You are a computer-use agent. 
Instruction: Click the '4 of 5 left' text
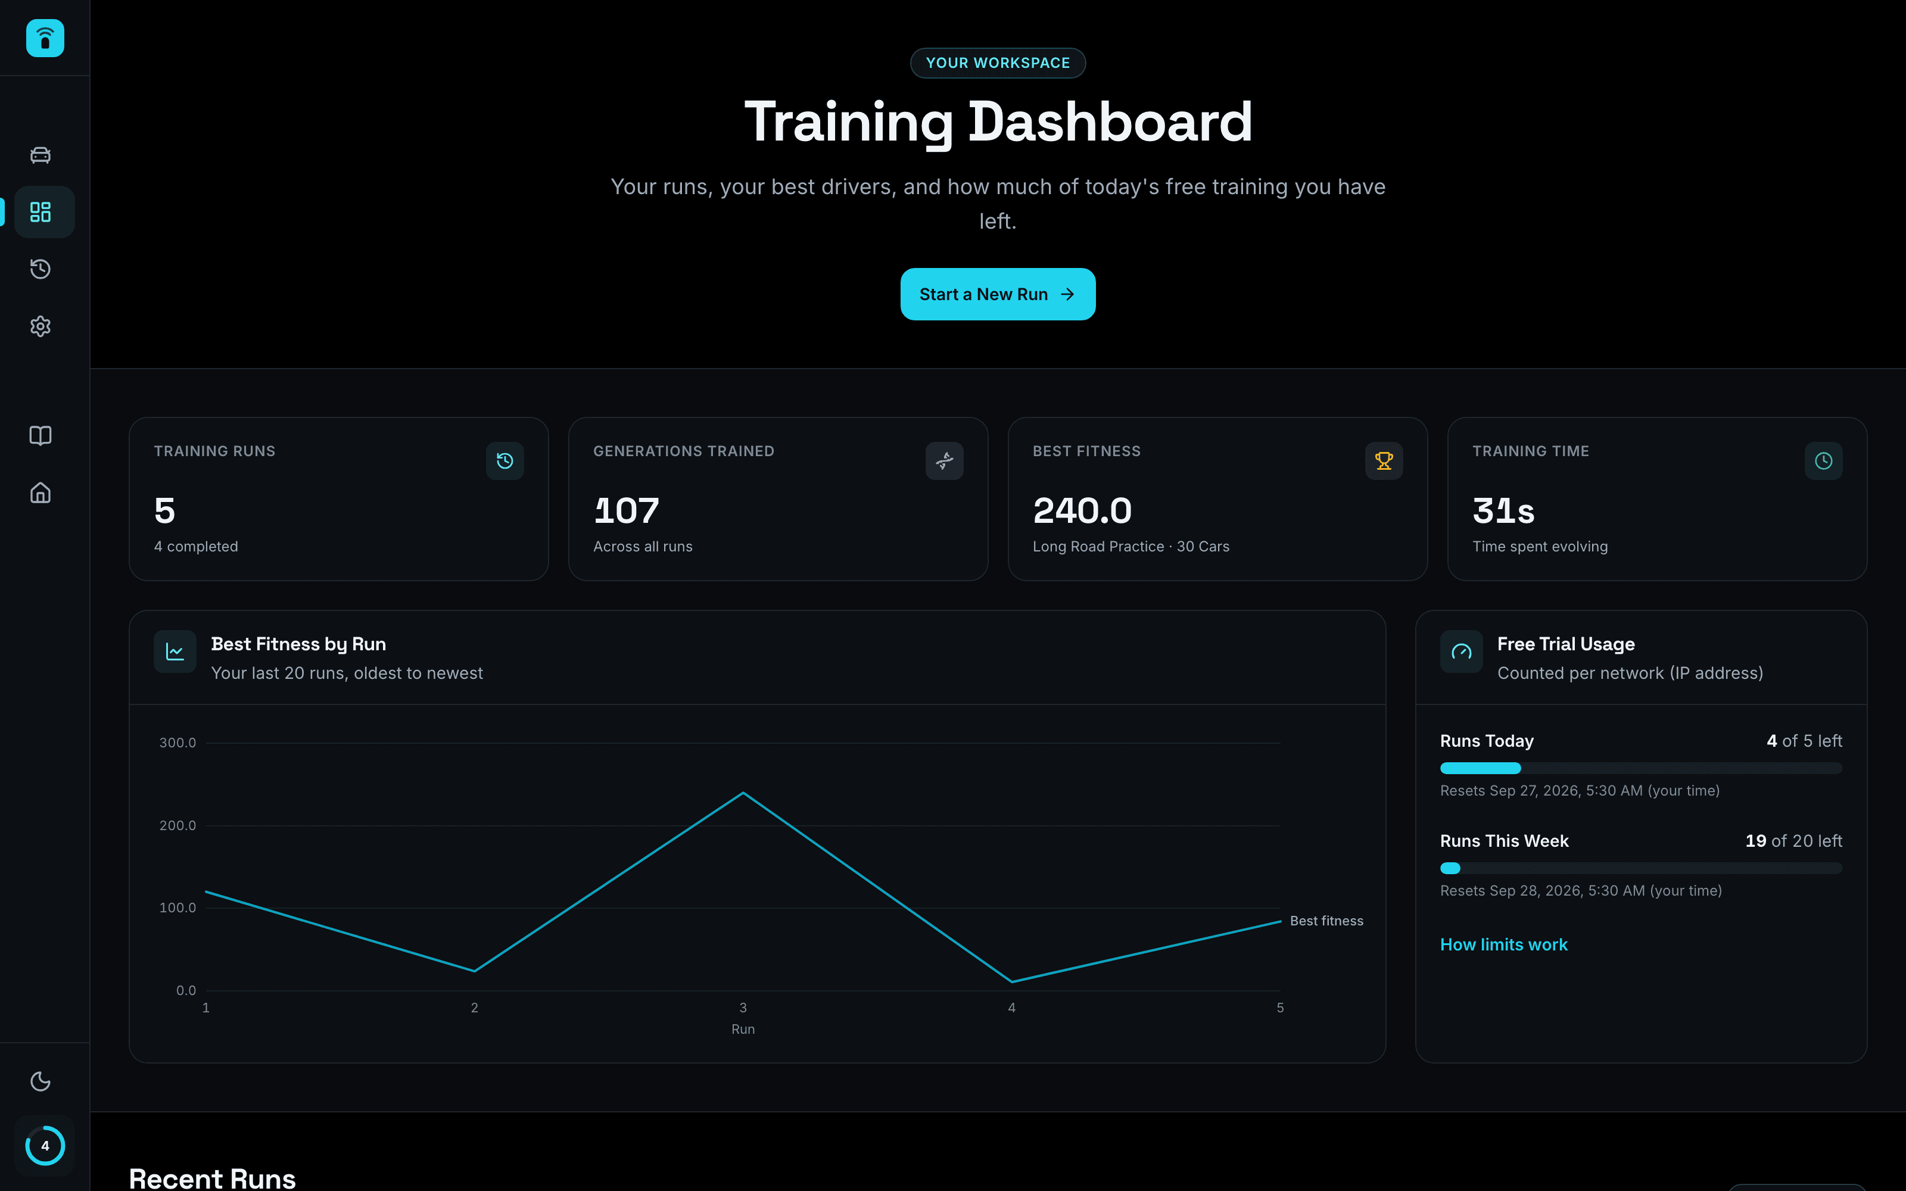pyautogui.click(x=1804, y=741)
